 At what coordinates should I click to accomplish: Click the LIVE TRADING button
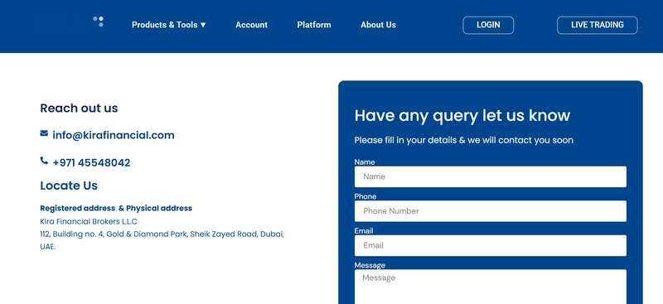click(x=597, y=25)
